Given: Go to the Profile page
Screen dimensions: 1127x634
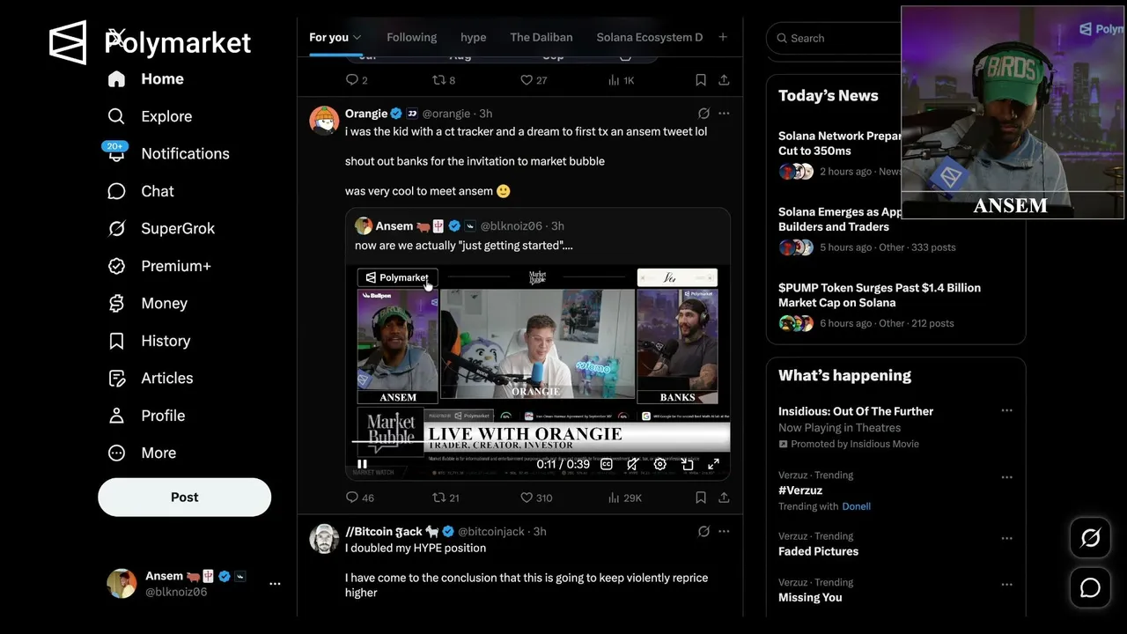Looking at the screenshot, I should [x=146, y=416].
